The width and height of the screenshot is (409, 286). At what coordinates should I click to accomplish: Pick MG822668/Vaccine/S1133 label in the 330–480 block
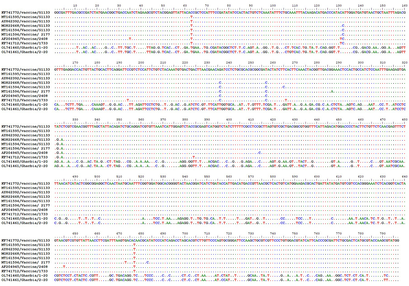tap(26, 140)
